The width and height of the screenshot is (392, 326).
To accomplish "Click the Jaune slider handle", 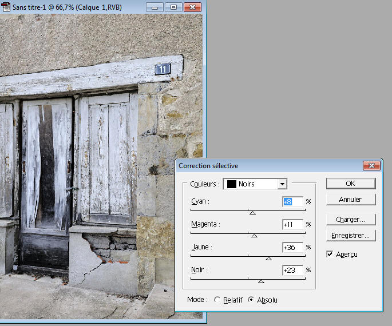I will 268,259.
